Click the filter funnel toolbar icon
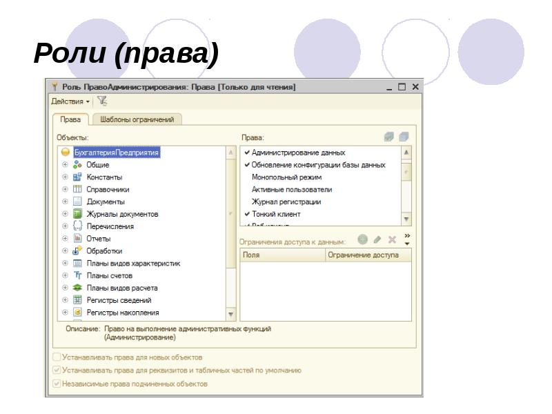Viewport: 552px width, 414px height. (x=102, y=101)
